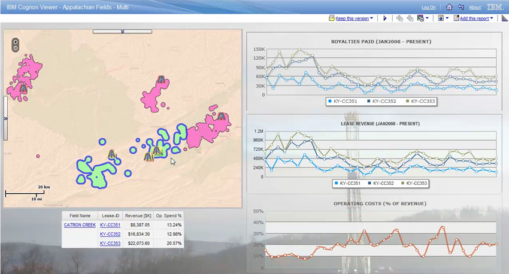Click the oil rig icon in northwest pink field
This screenshot has width=509, height=274.
23,89
